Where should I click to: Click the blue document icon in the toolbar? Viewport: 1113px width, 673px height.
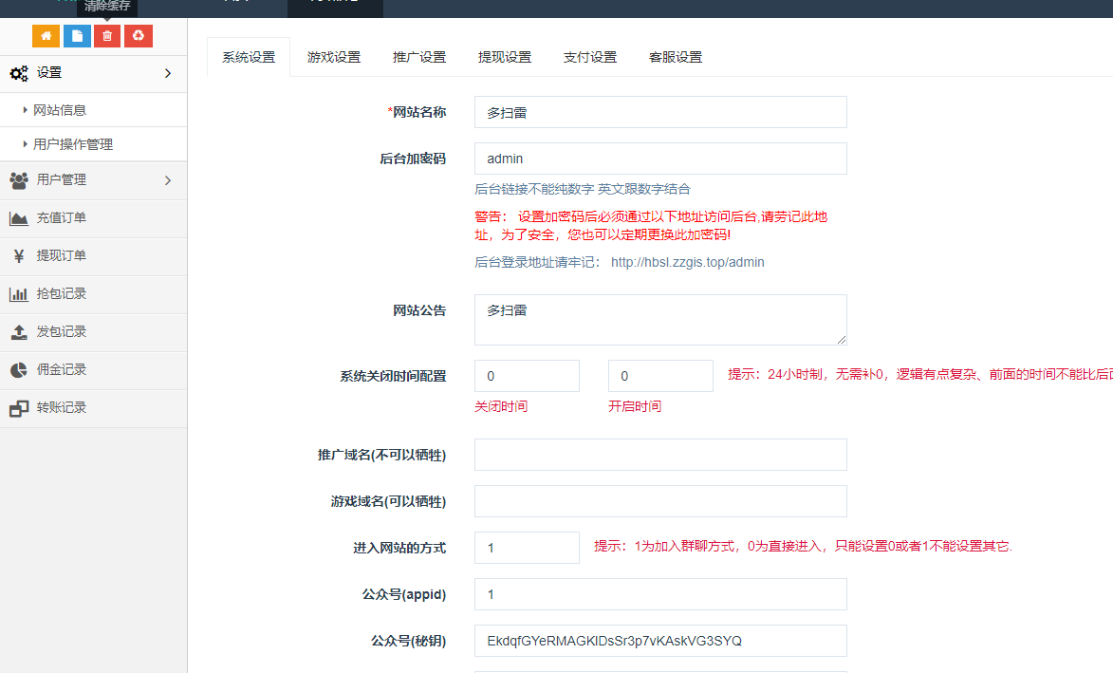77,34
